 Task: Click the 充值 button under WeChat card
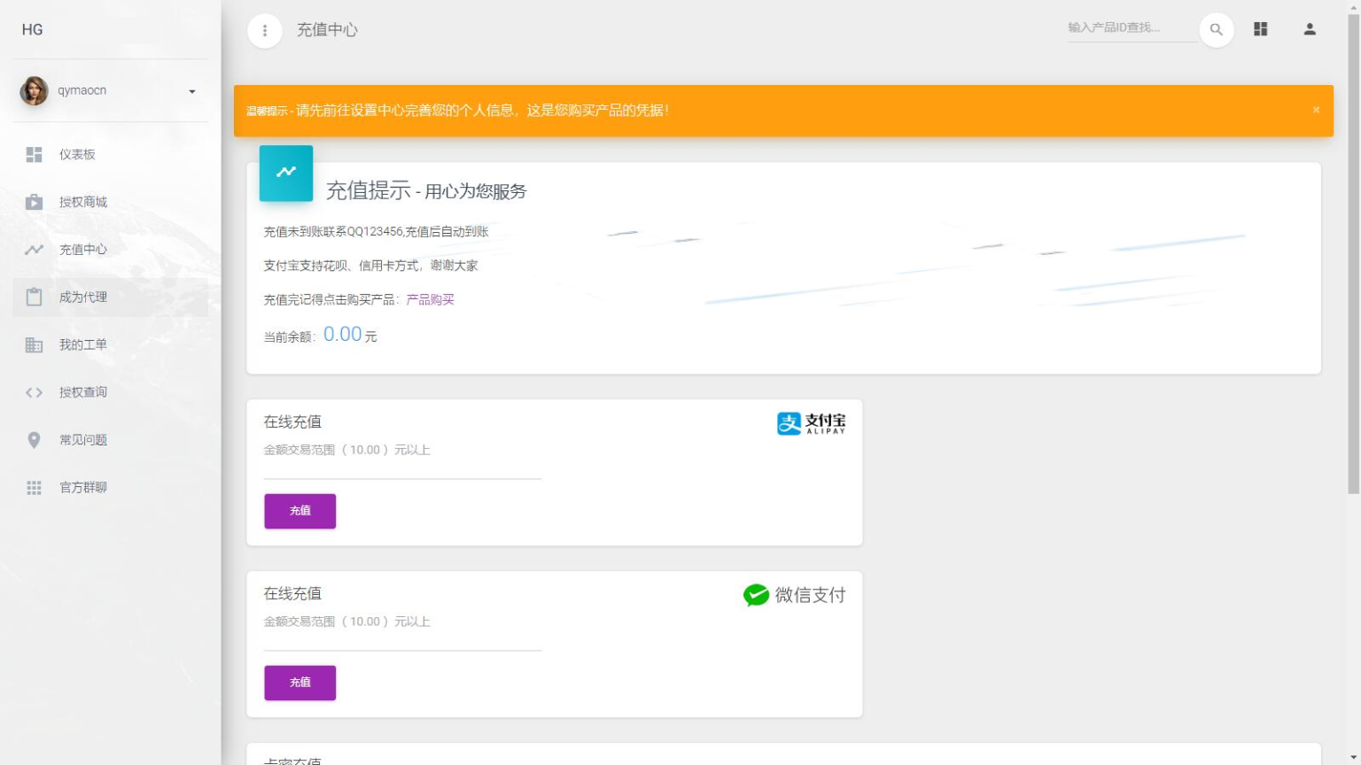point(299,683)
